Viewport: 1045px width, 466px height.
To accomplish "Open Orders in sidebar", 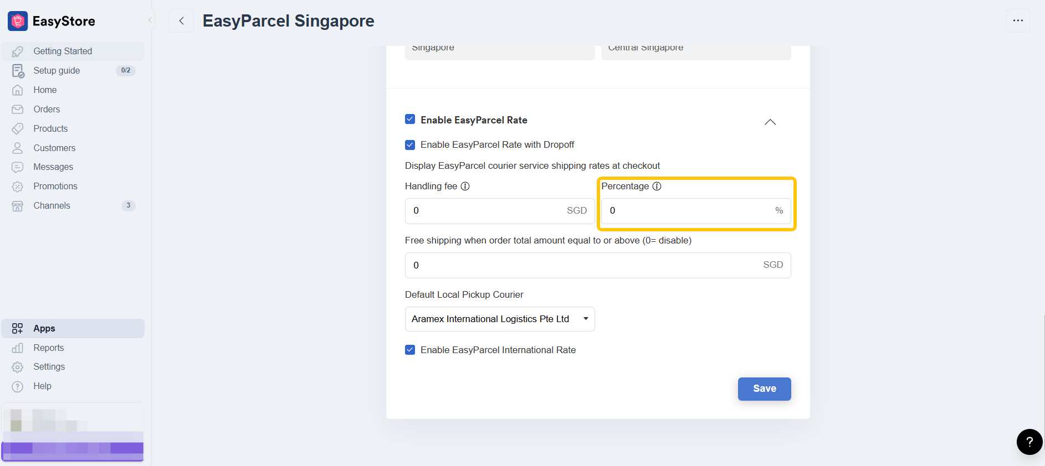I will click(x=73, y=110).
